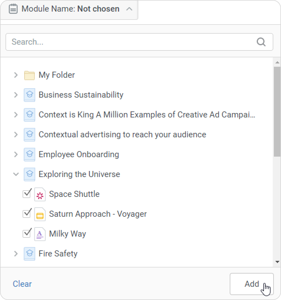Click the search magnifier icon
The image size is (281, 300).
click(261, 42)
